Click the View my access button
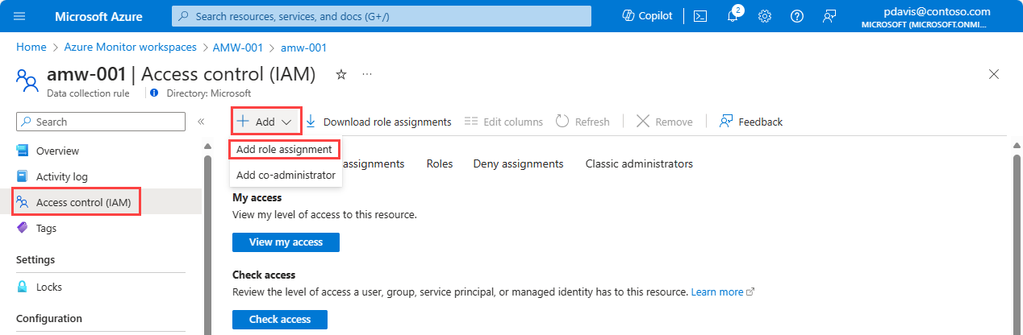The height and width of the screenshot is (335, 1023). (x=286, y=242)
